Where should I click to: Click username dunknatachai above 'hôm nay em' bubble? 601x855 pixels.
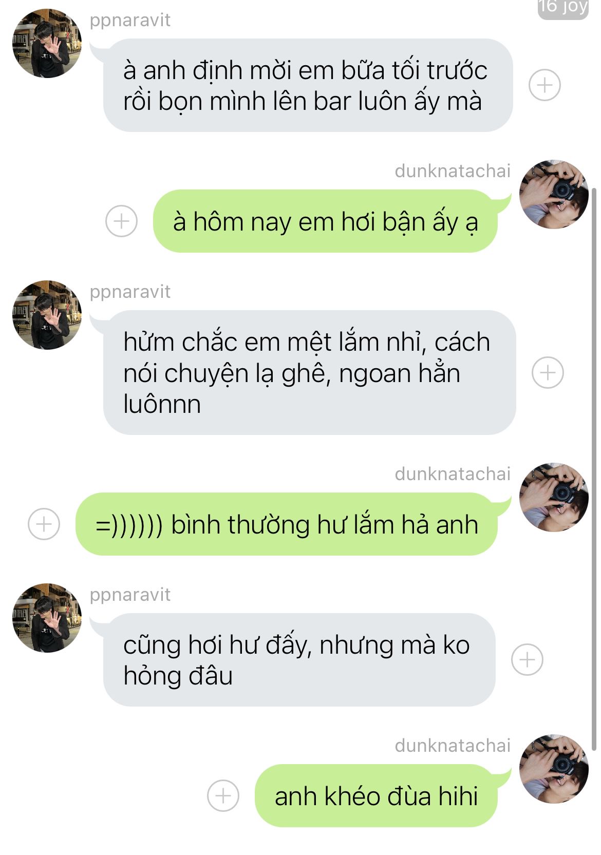(x=453, y=171)
